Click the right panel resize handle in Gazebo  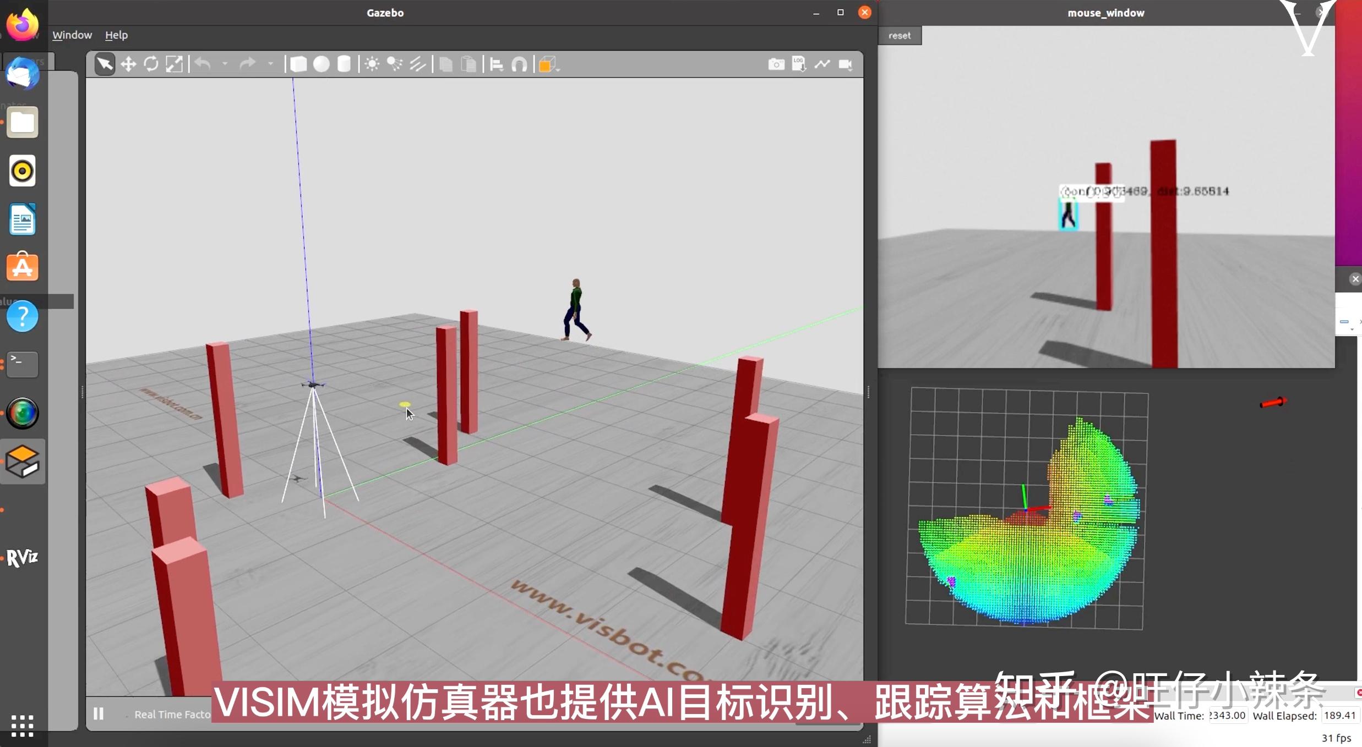868,392
